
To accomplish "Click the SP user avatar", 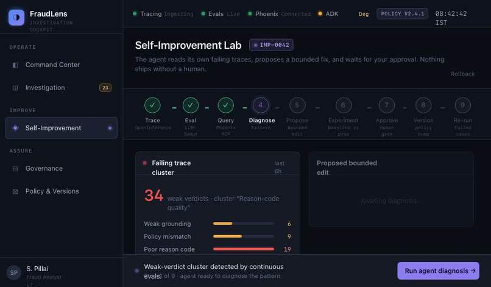I will pyautogui.click(x=14, y=272).
